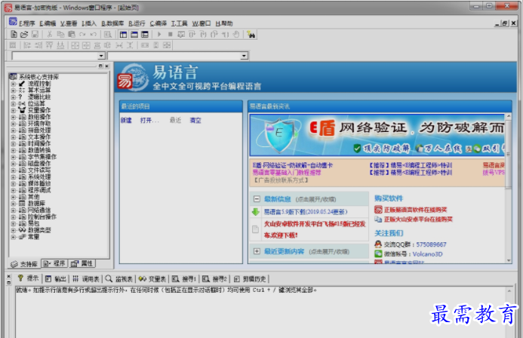The image size is (523, 338).
Task: Open the 工具 menu
Action: click(179, 23)
